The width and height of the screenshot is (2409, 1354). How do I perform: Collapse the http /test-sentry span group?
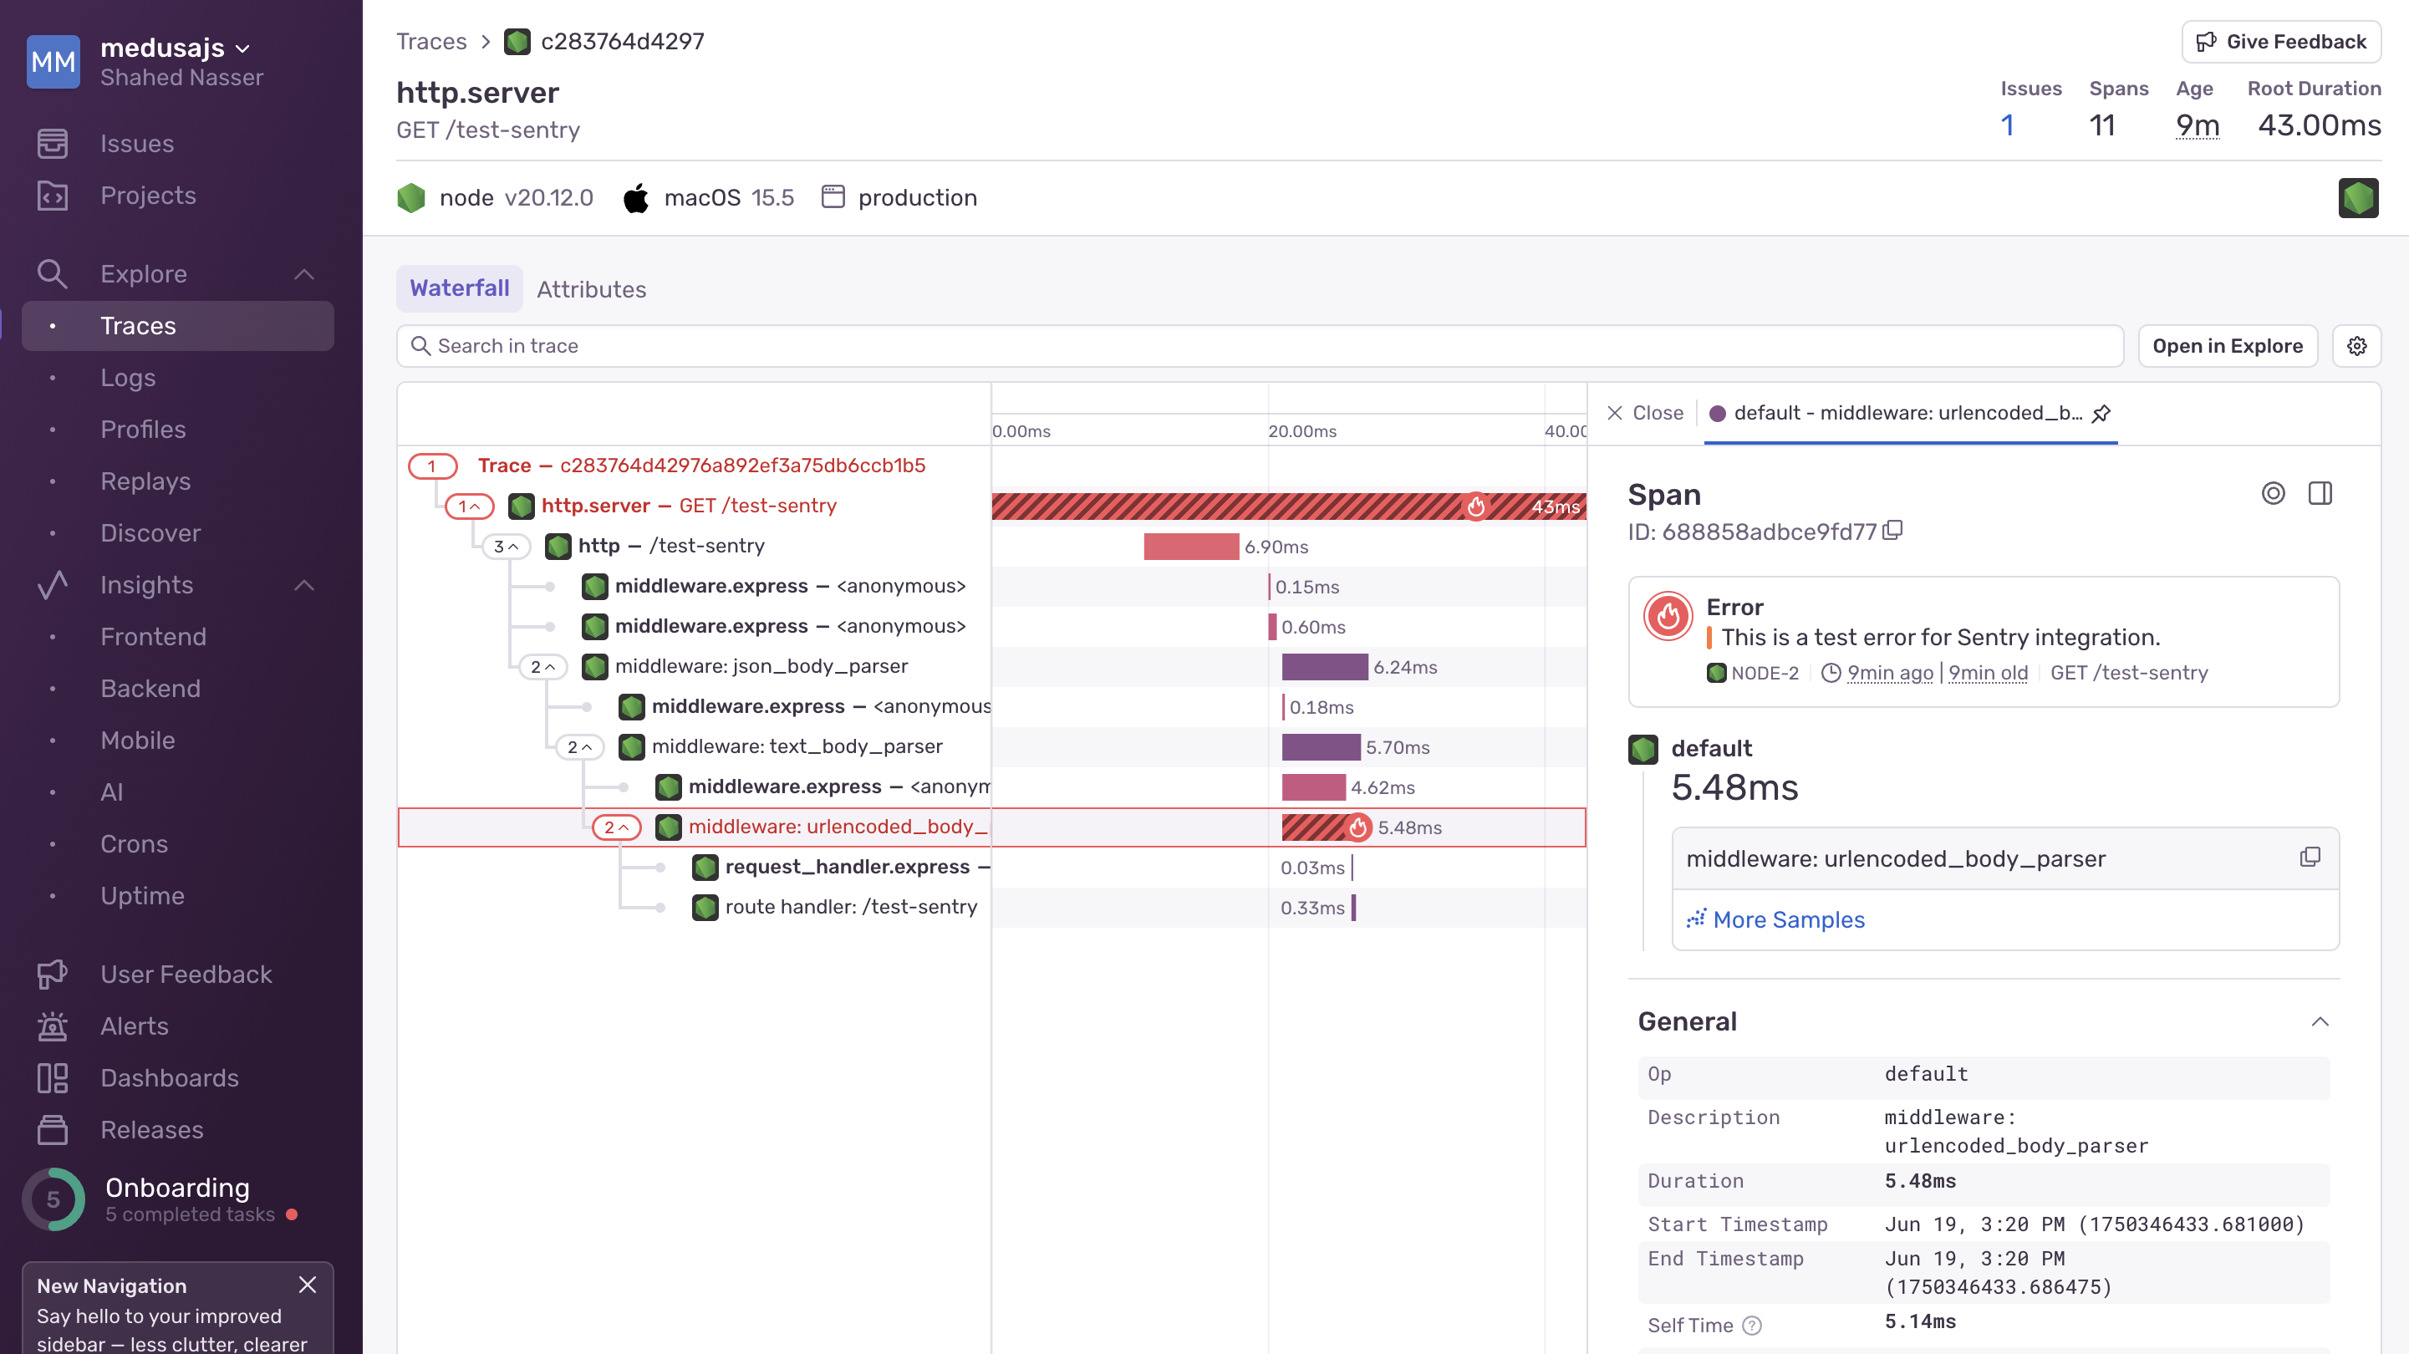coord(506,546)
